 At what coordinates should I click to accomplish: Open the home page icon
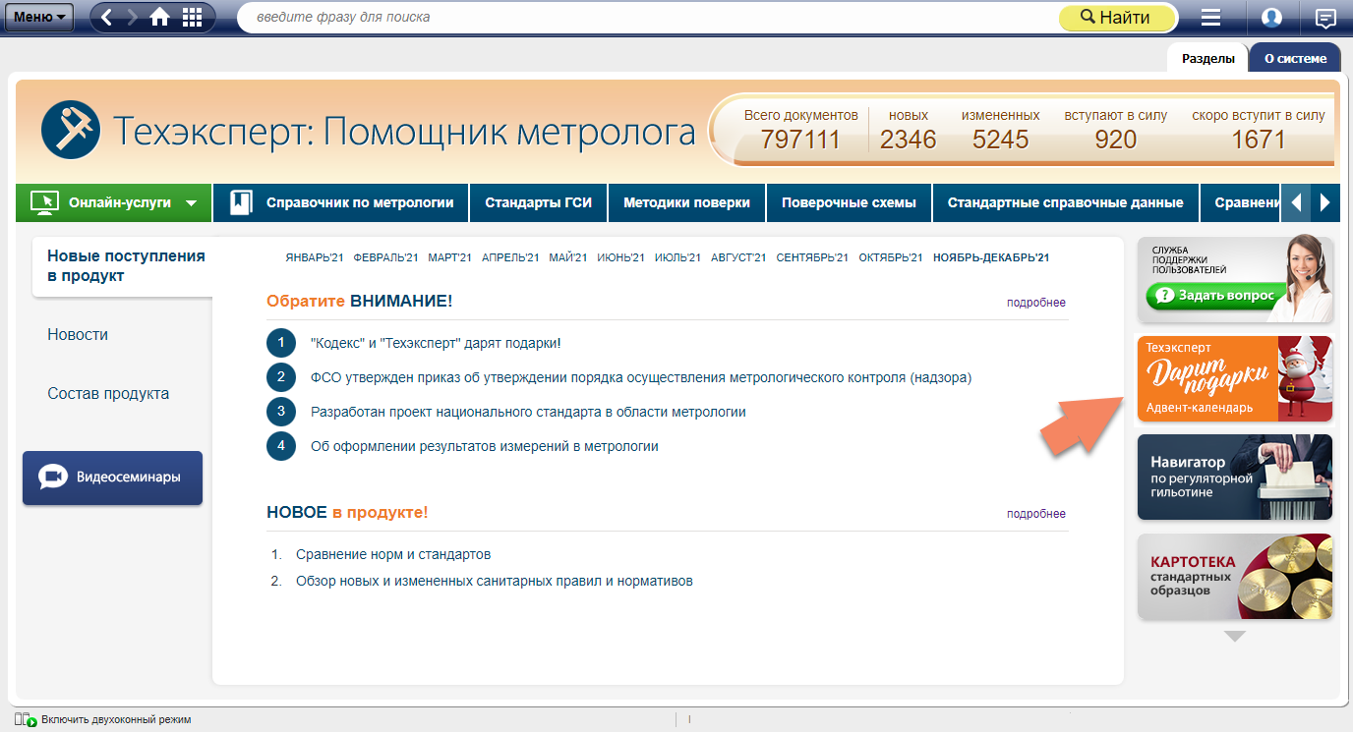[x=160, y=17]
